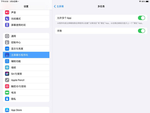150x113 pixels.
Task: Open 屏幕使用时间 settings row
Action: click(26, 25)
